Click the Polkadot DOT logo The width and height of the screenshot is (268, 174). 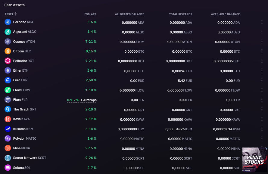(7, 61)
